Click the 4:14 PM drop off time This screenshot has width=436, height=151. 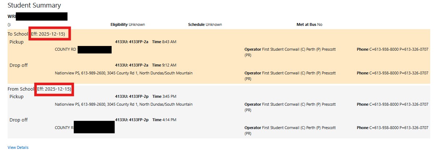point(168,120)
